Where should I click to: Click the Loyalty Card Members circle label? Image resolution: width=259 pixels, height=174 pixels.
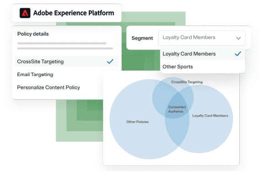pos(210,116)
